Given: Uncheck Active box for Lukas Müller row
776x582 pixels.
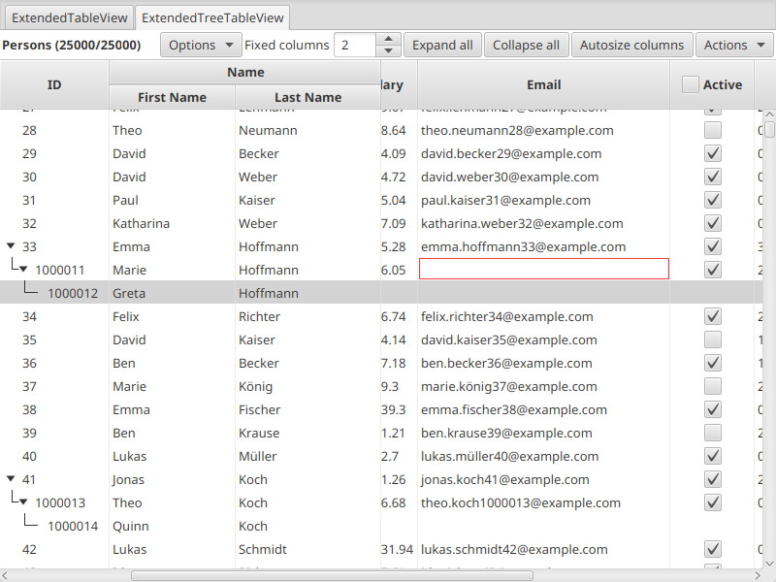Looking at the screenshot, I should tap(713, 456).
